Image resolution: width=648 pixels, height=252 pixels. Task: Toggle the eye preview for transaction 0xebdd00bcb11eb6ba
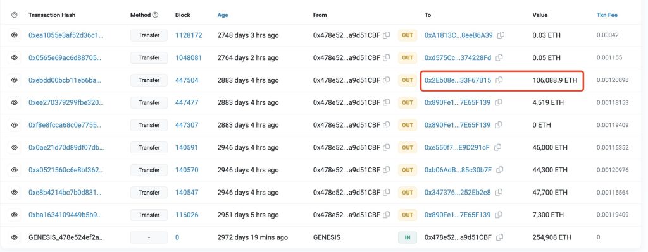[15, 80]
